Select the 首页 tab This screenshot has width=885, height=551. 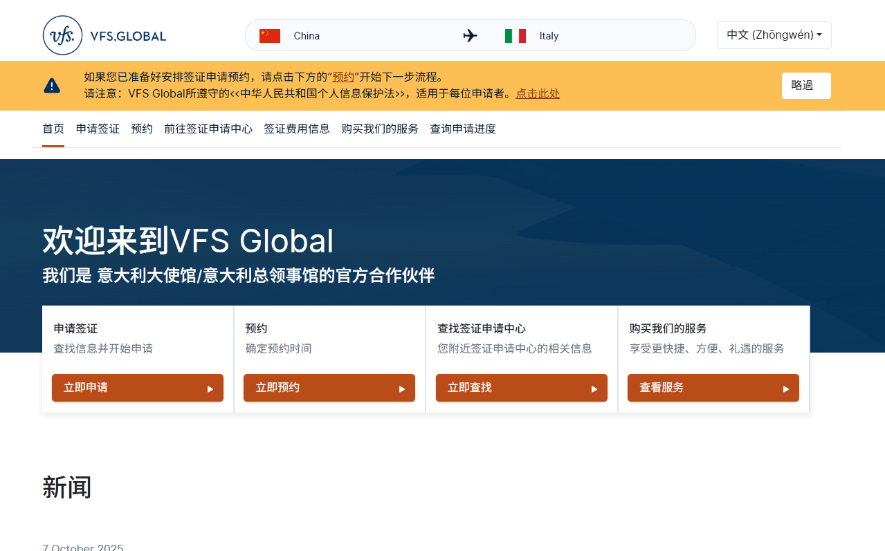[x=53, y=129]
